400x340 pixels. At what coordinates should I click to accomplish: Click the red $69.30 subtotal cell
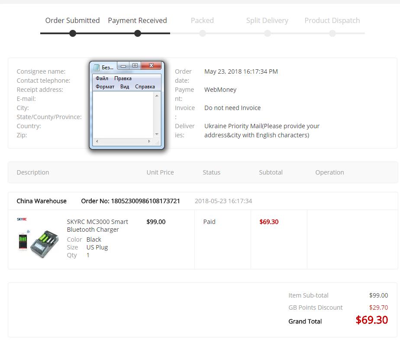coord(269,222)
